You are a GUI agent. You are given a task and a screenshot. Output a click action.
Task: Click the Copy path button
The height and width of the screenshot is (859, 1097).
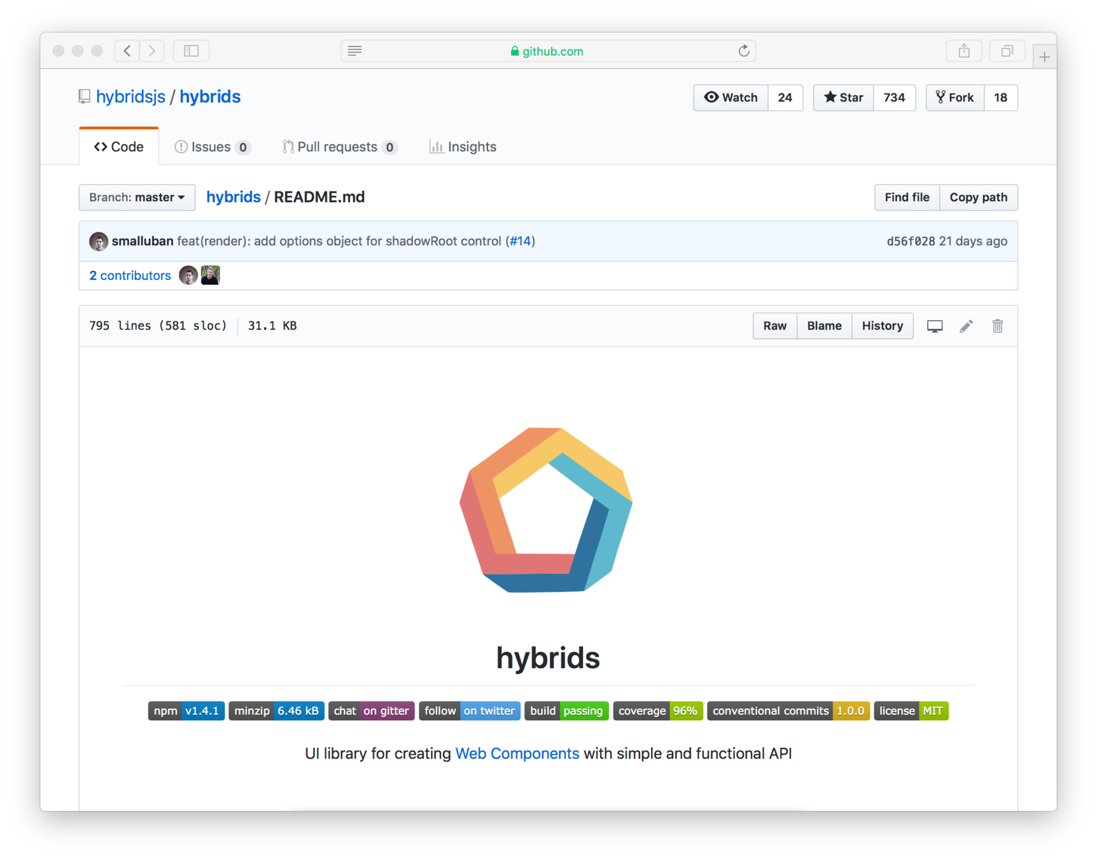978,197
